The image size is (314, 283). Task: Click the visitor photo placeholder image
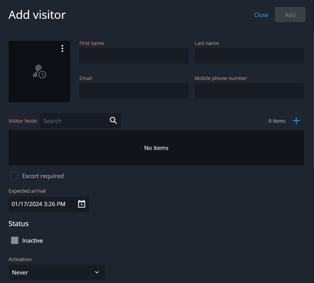[39, 72]
